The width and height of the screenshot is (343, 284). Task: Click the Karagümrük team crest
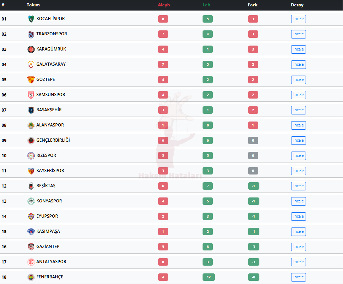[31, 49]
